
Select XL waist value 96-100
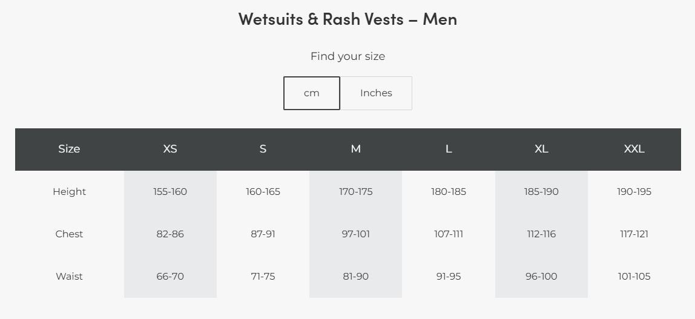tap(541, 277)
